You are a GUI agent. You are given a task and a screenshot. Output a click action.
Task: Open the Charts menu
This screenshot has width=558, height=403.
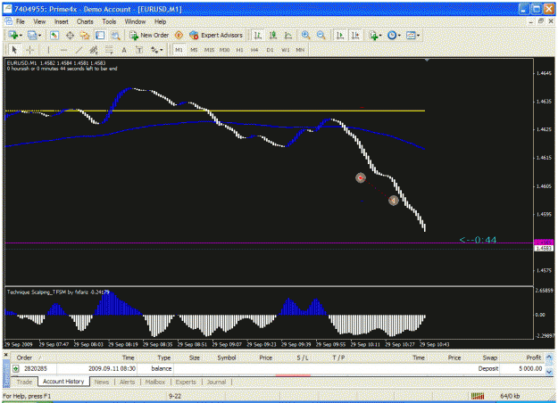85,21
